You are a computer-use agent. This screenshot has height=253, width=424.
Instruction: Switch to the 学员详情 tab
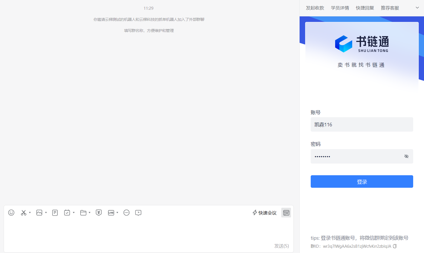pos(340,8)
